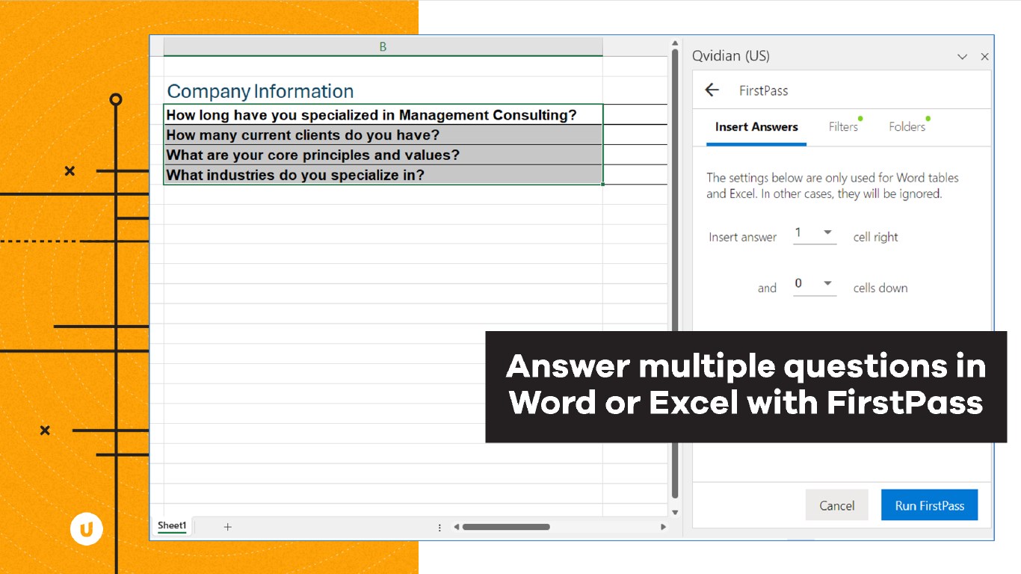
Task: Select the core principles and values cell
Action: (383, 155)
